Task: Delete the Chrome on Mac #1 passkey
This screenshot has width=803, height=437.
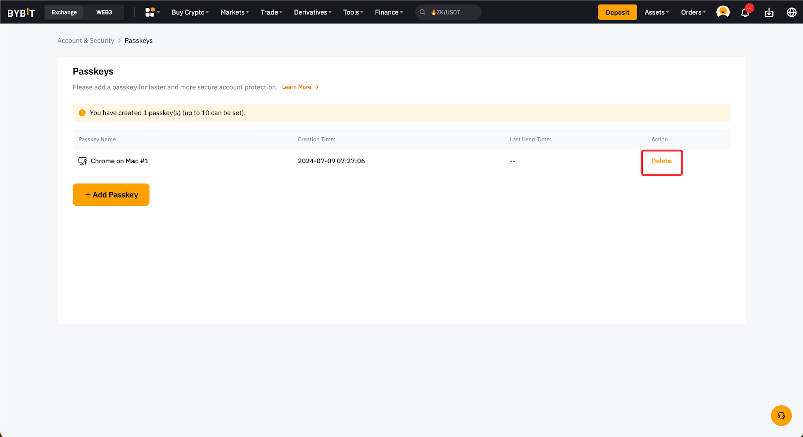Action: coord(661,161)
